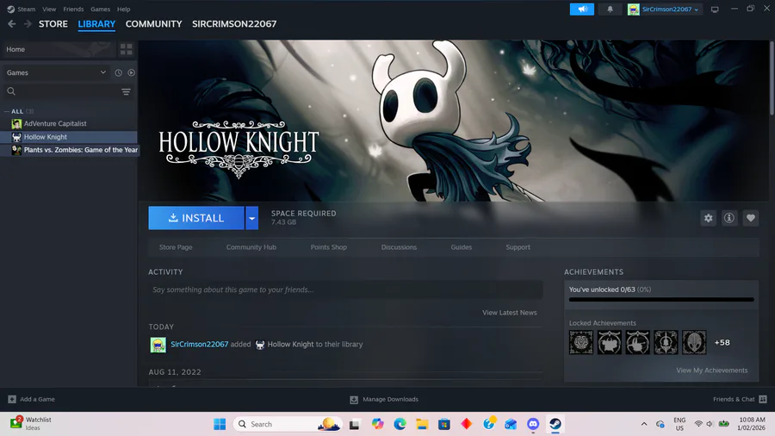
Task: Expand the install options dropdown arrow
Action: pos(251,218)
